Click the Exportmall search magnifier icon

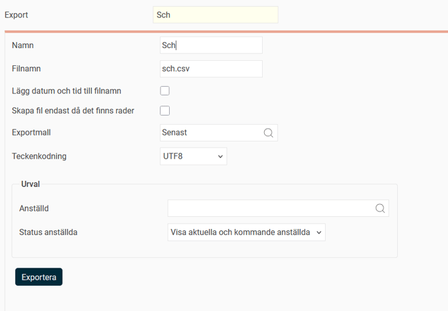(269, 133)
